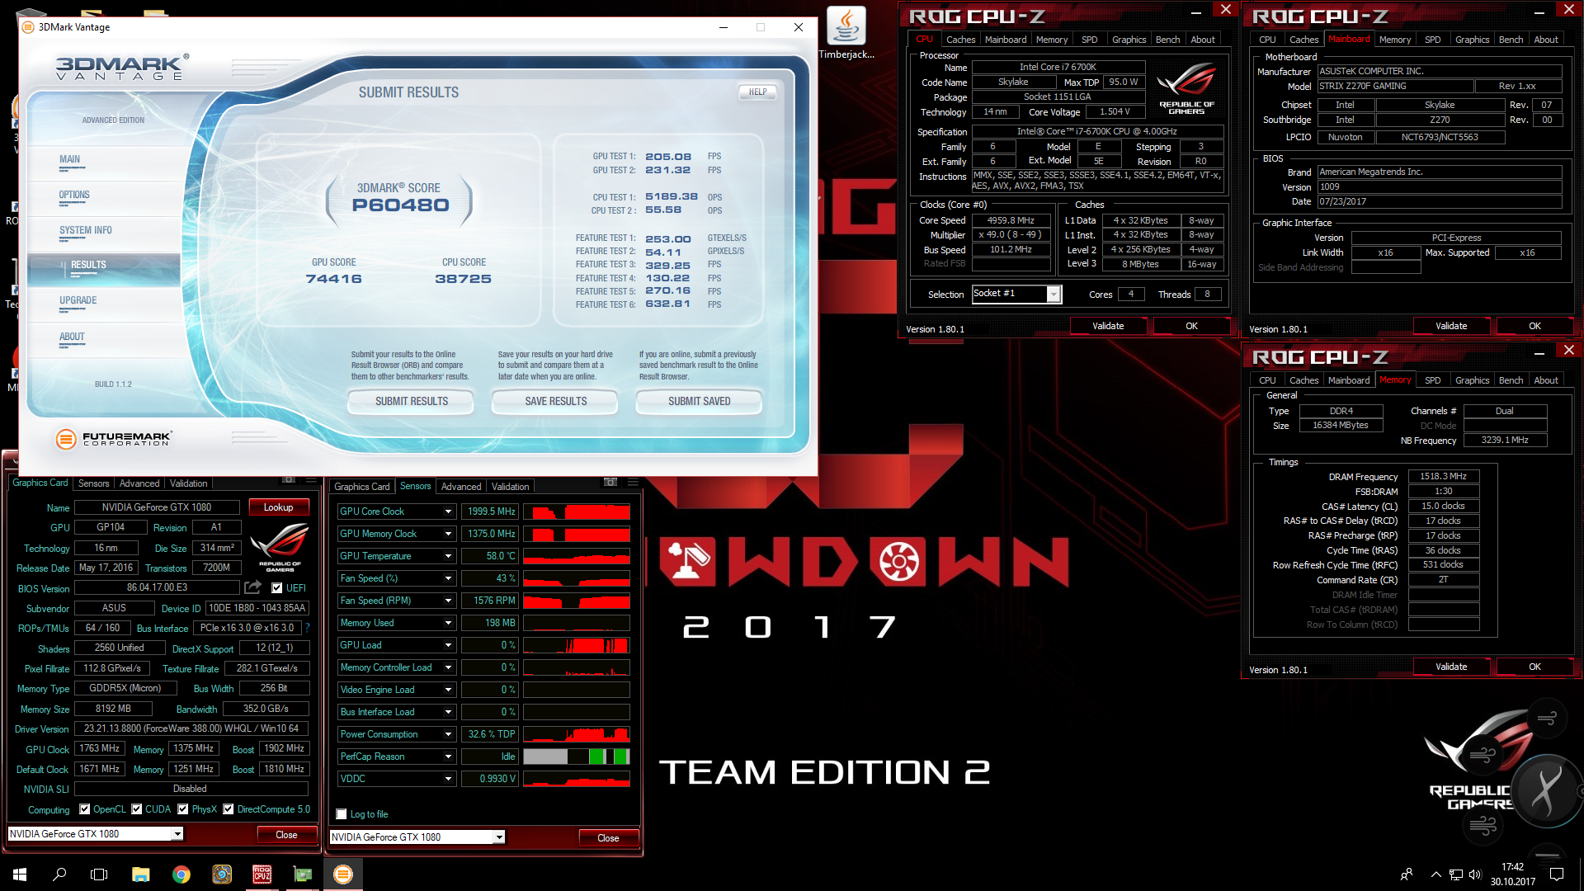Enable the Log to file checkbox
Screen dimensions: 1584x891
click(x=342, y=814)
